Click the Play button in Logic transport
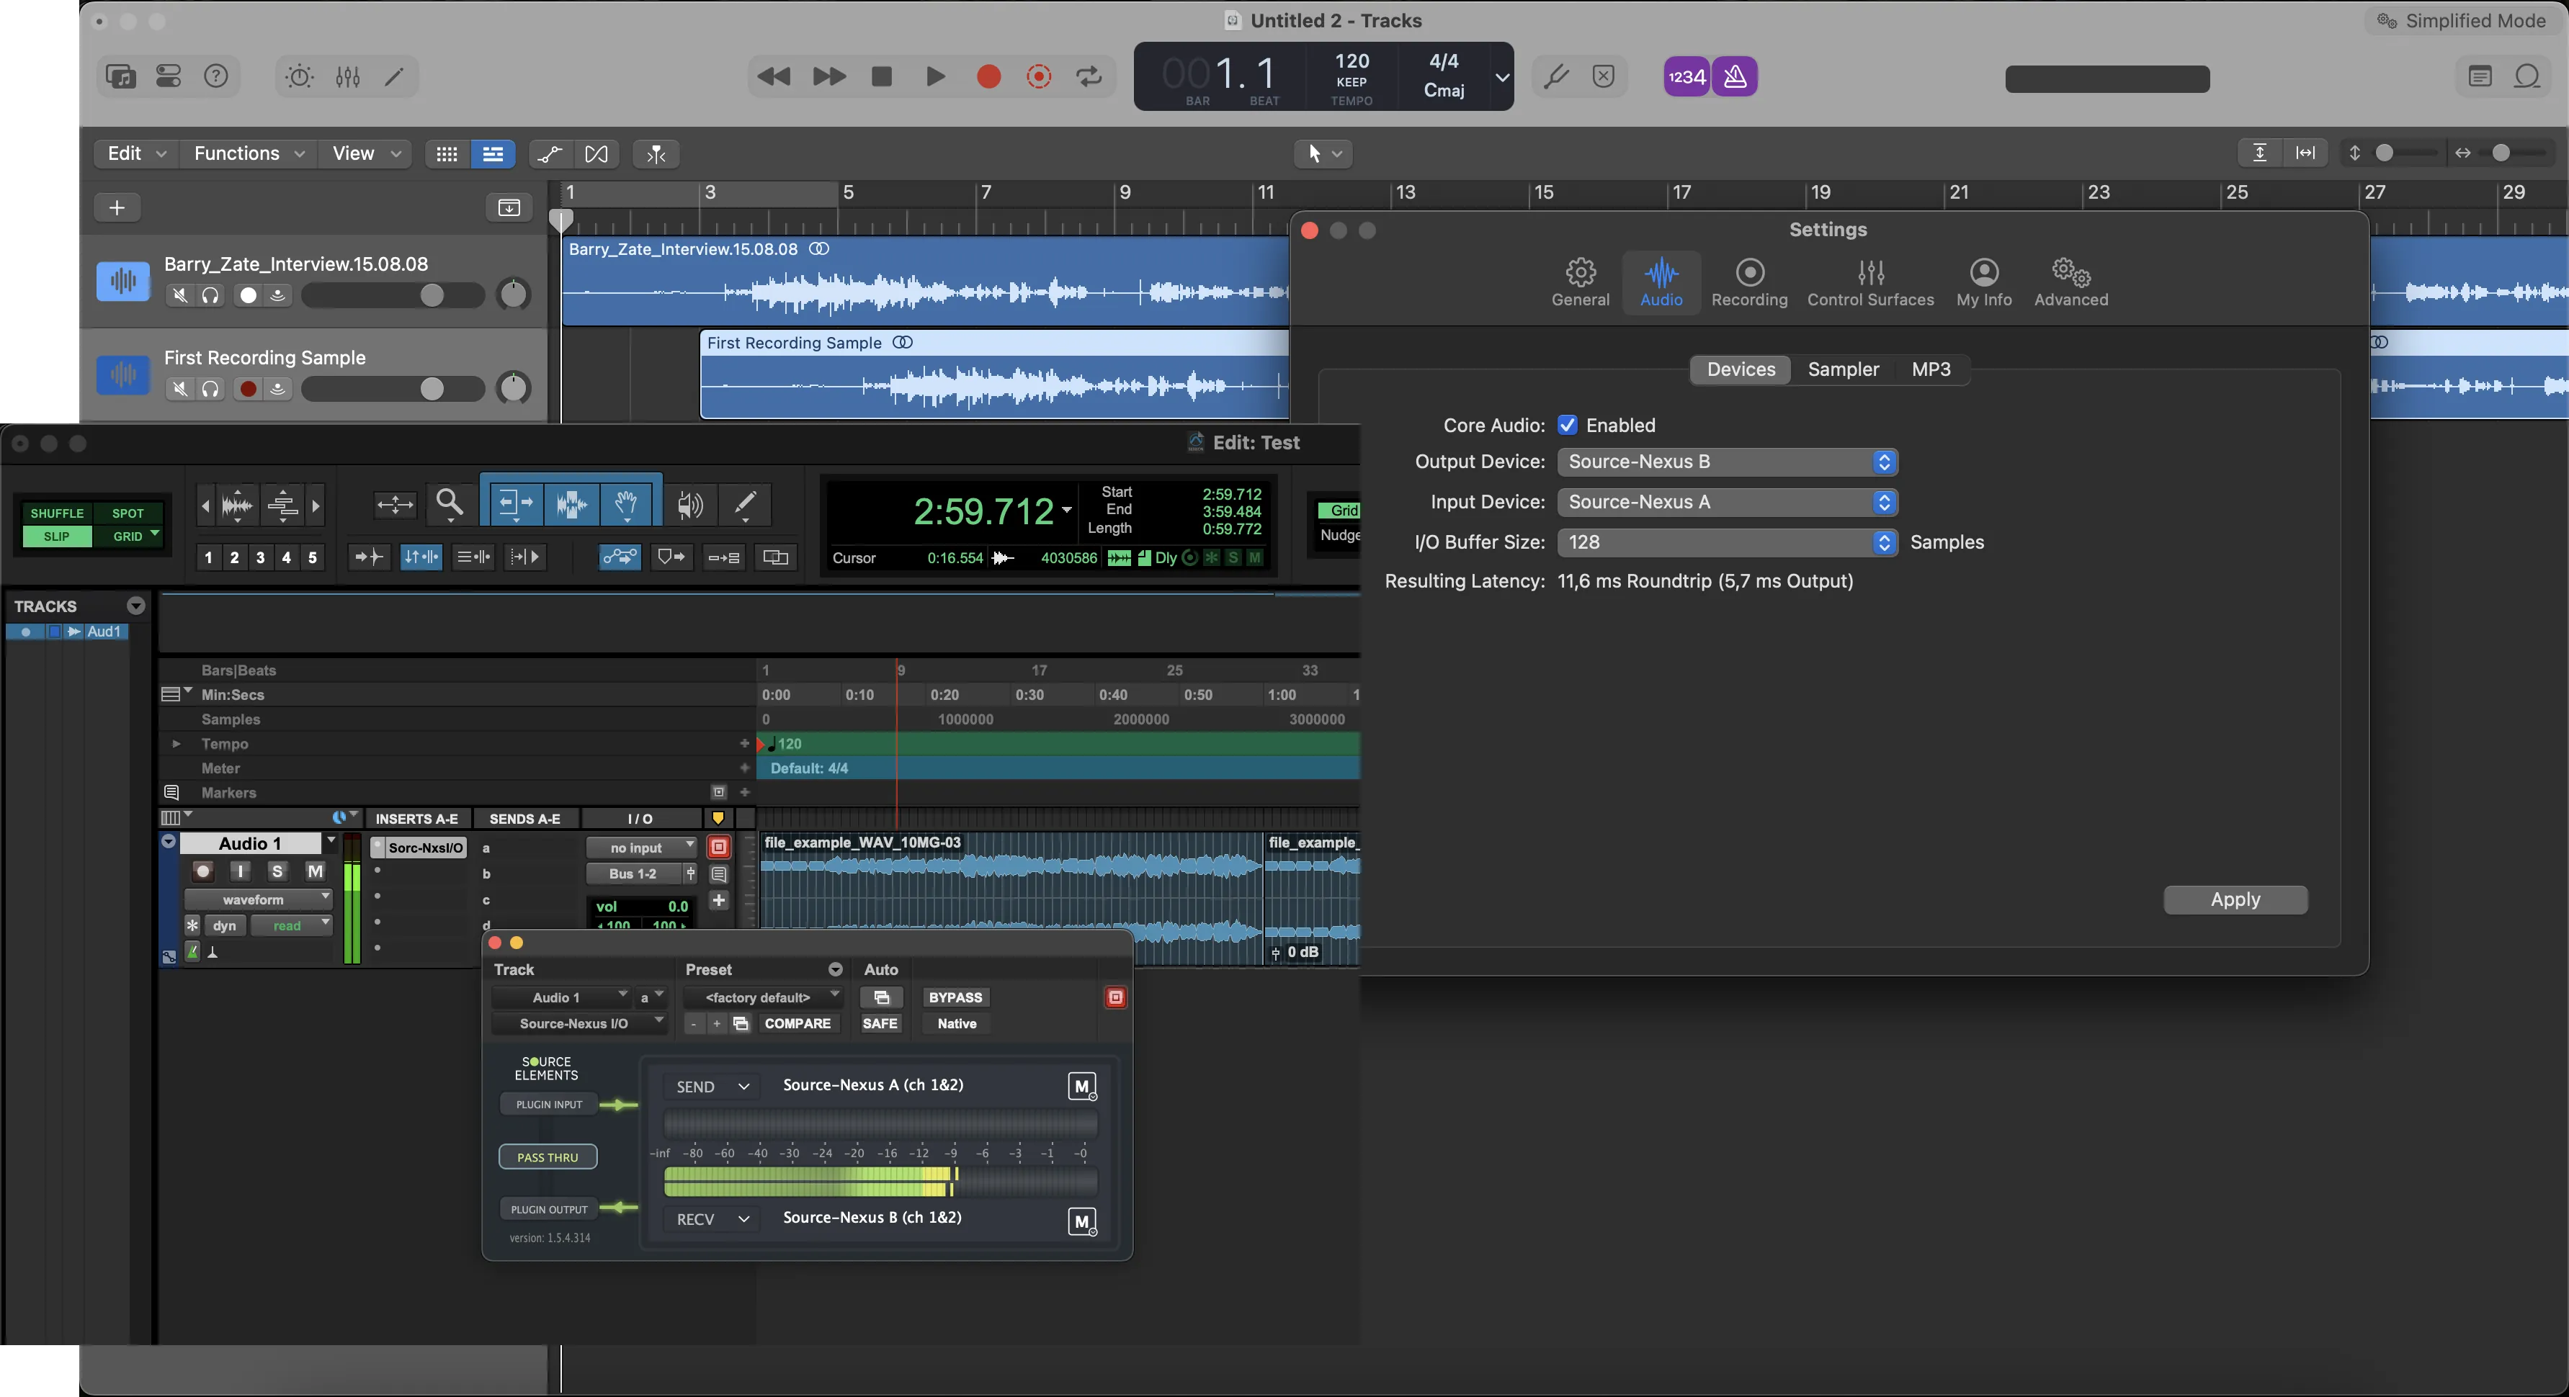Image resolution: width=2569 pixels, height=1397 pixels. coord(934,77)
